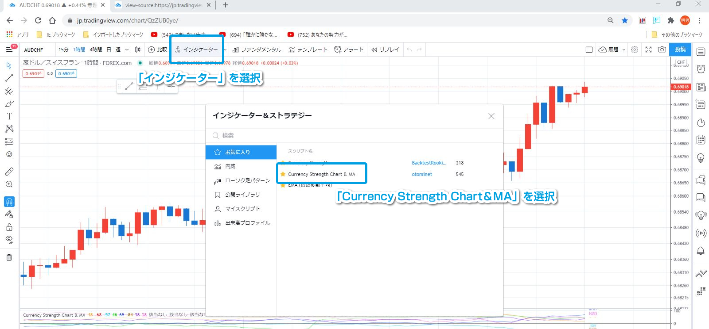Image resolution: width=709 pixels, height=329 pixels.
Task: Select the お気に入り favorites category
Action: coord(241,152)
